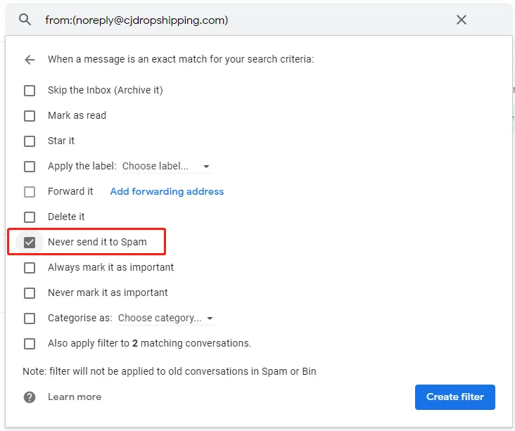Enable Skip the Inbox (Archive it)
Screen dimensions: 515x431
30,91
